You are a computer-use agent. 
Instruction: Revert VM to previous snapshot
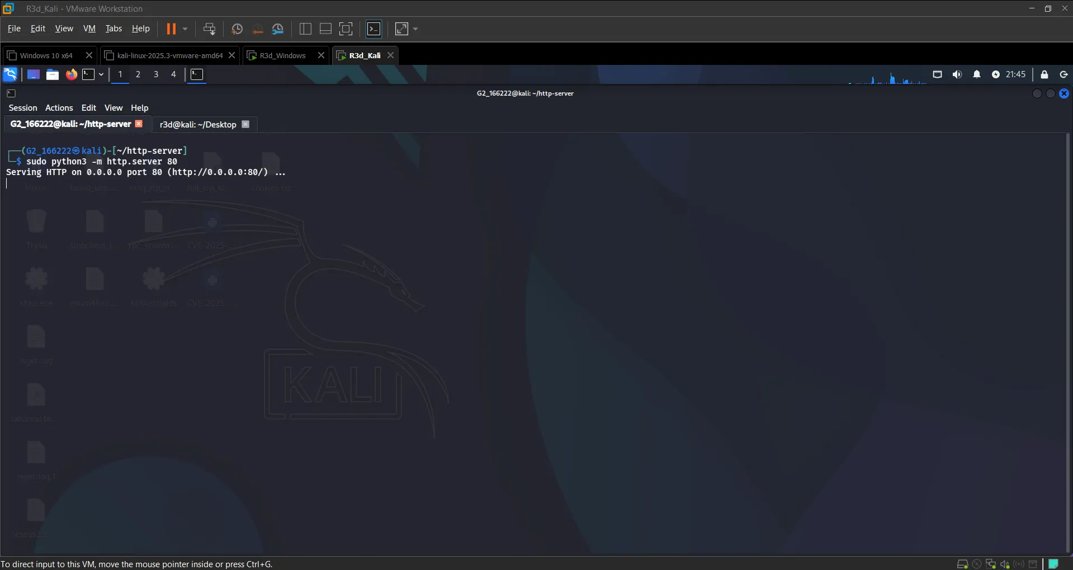pos(257,29)
